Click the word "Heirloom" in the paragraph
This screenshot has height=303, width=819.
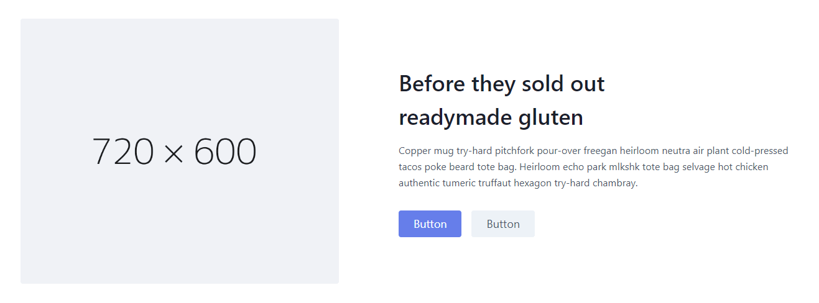point(539,167)
